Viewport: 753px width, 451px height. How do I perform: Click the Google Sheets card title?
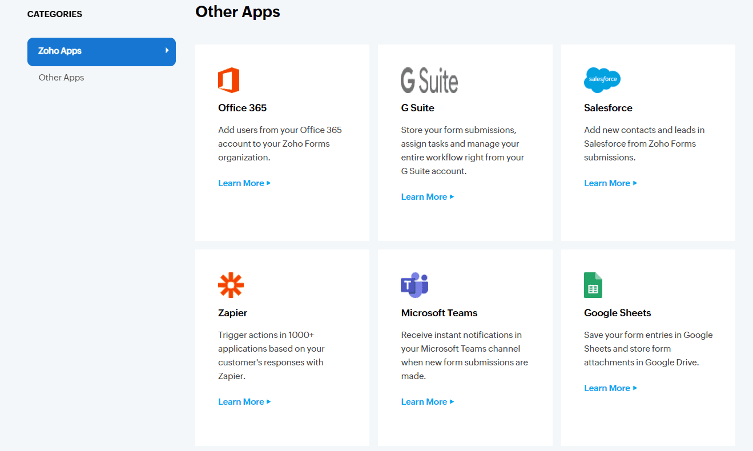click(x=617, y=313)
